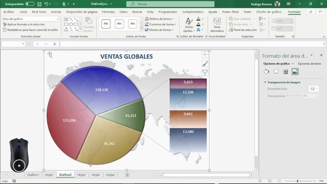327x184 pixels.
Task: Select the text box shape icon
Action: pos(66,19)
